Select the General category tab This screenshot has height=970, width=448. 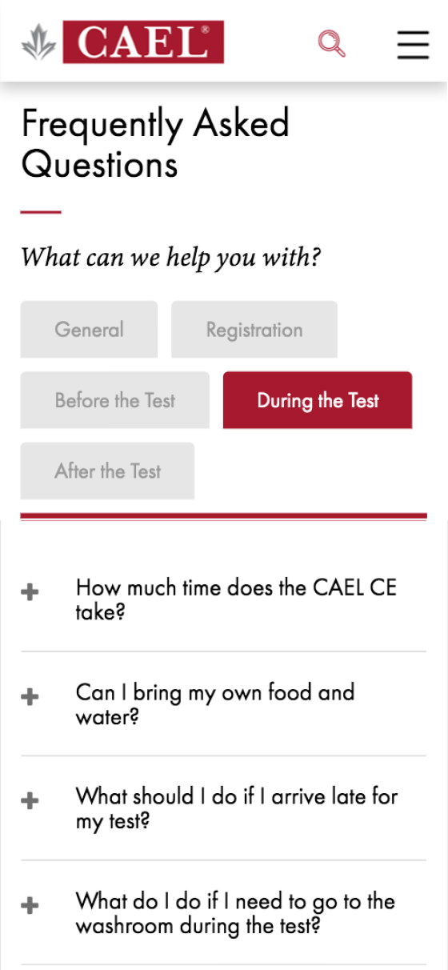pos(89,329)
